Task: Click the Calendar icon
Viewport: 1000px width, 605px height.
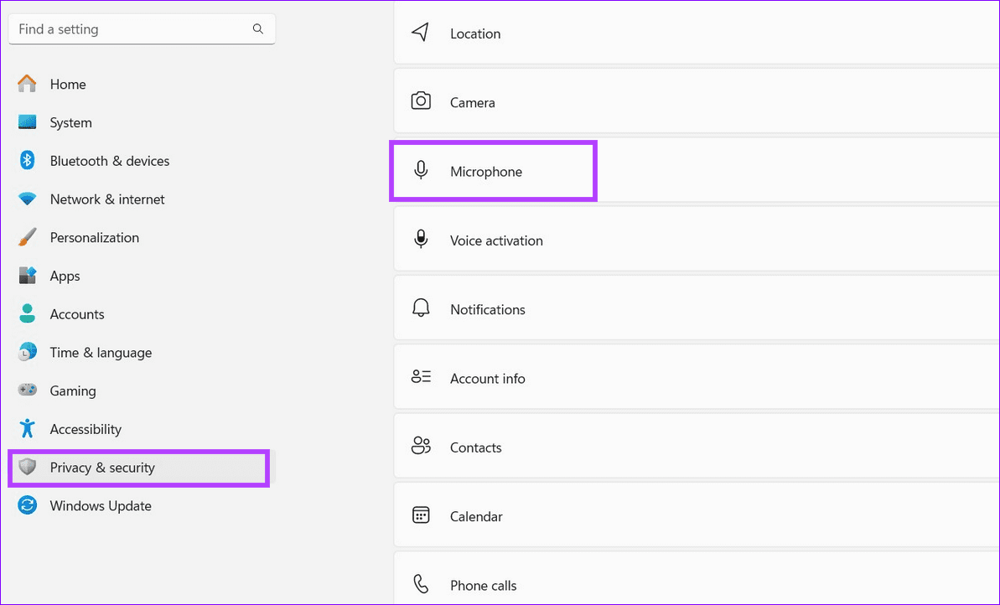Action: tap(421, 515)
